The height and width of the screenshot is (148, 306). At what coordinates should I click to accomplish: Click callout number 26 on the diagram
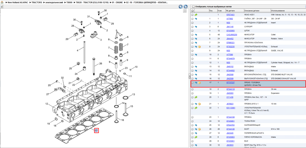(x=101, y=63)
